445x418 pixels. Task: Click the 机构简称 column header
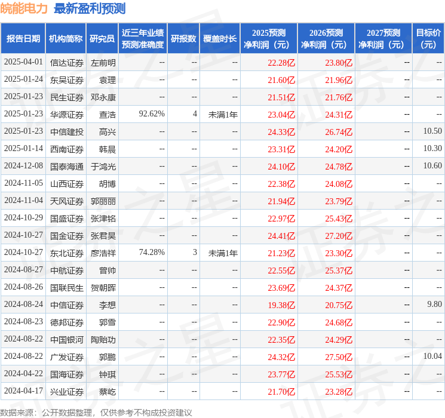tap(66, 39)
